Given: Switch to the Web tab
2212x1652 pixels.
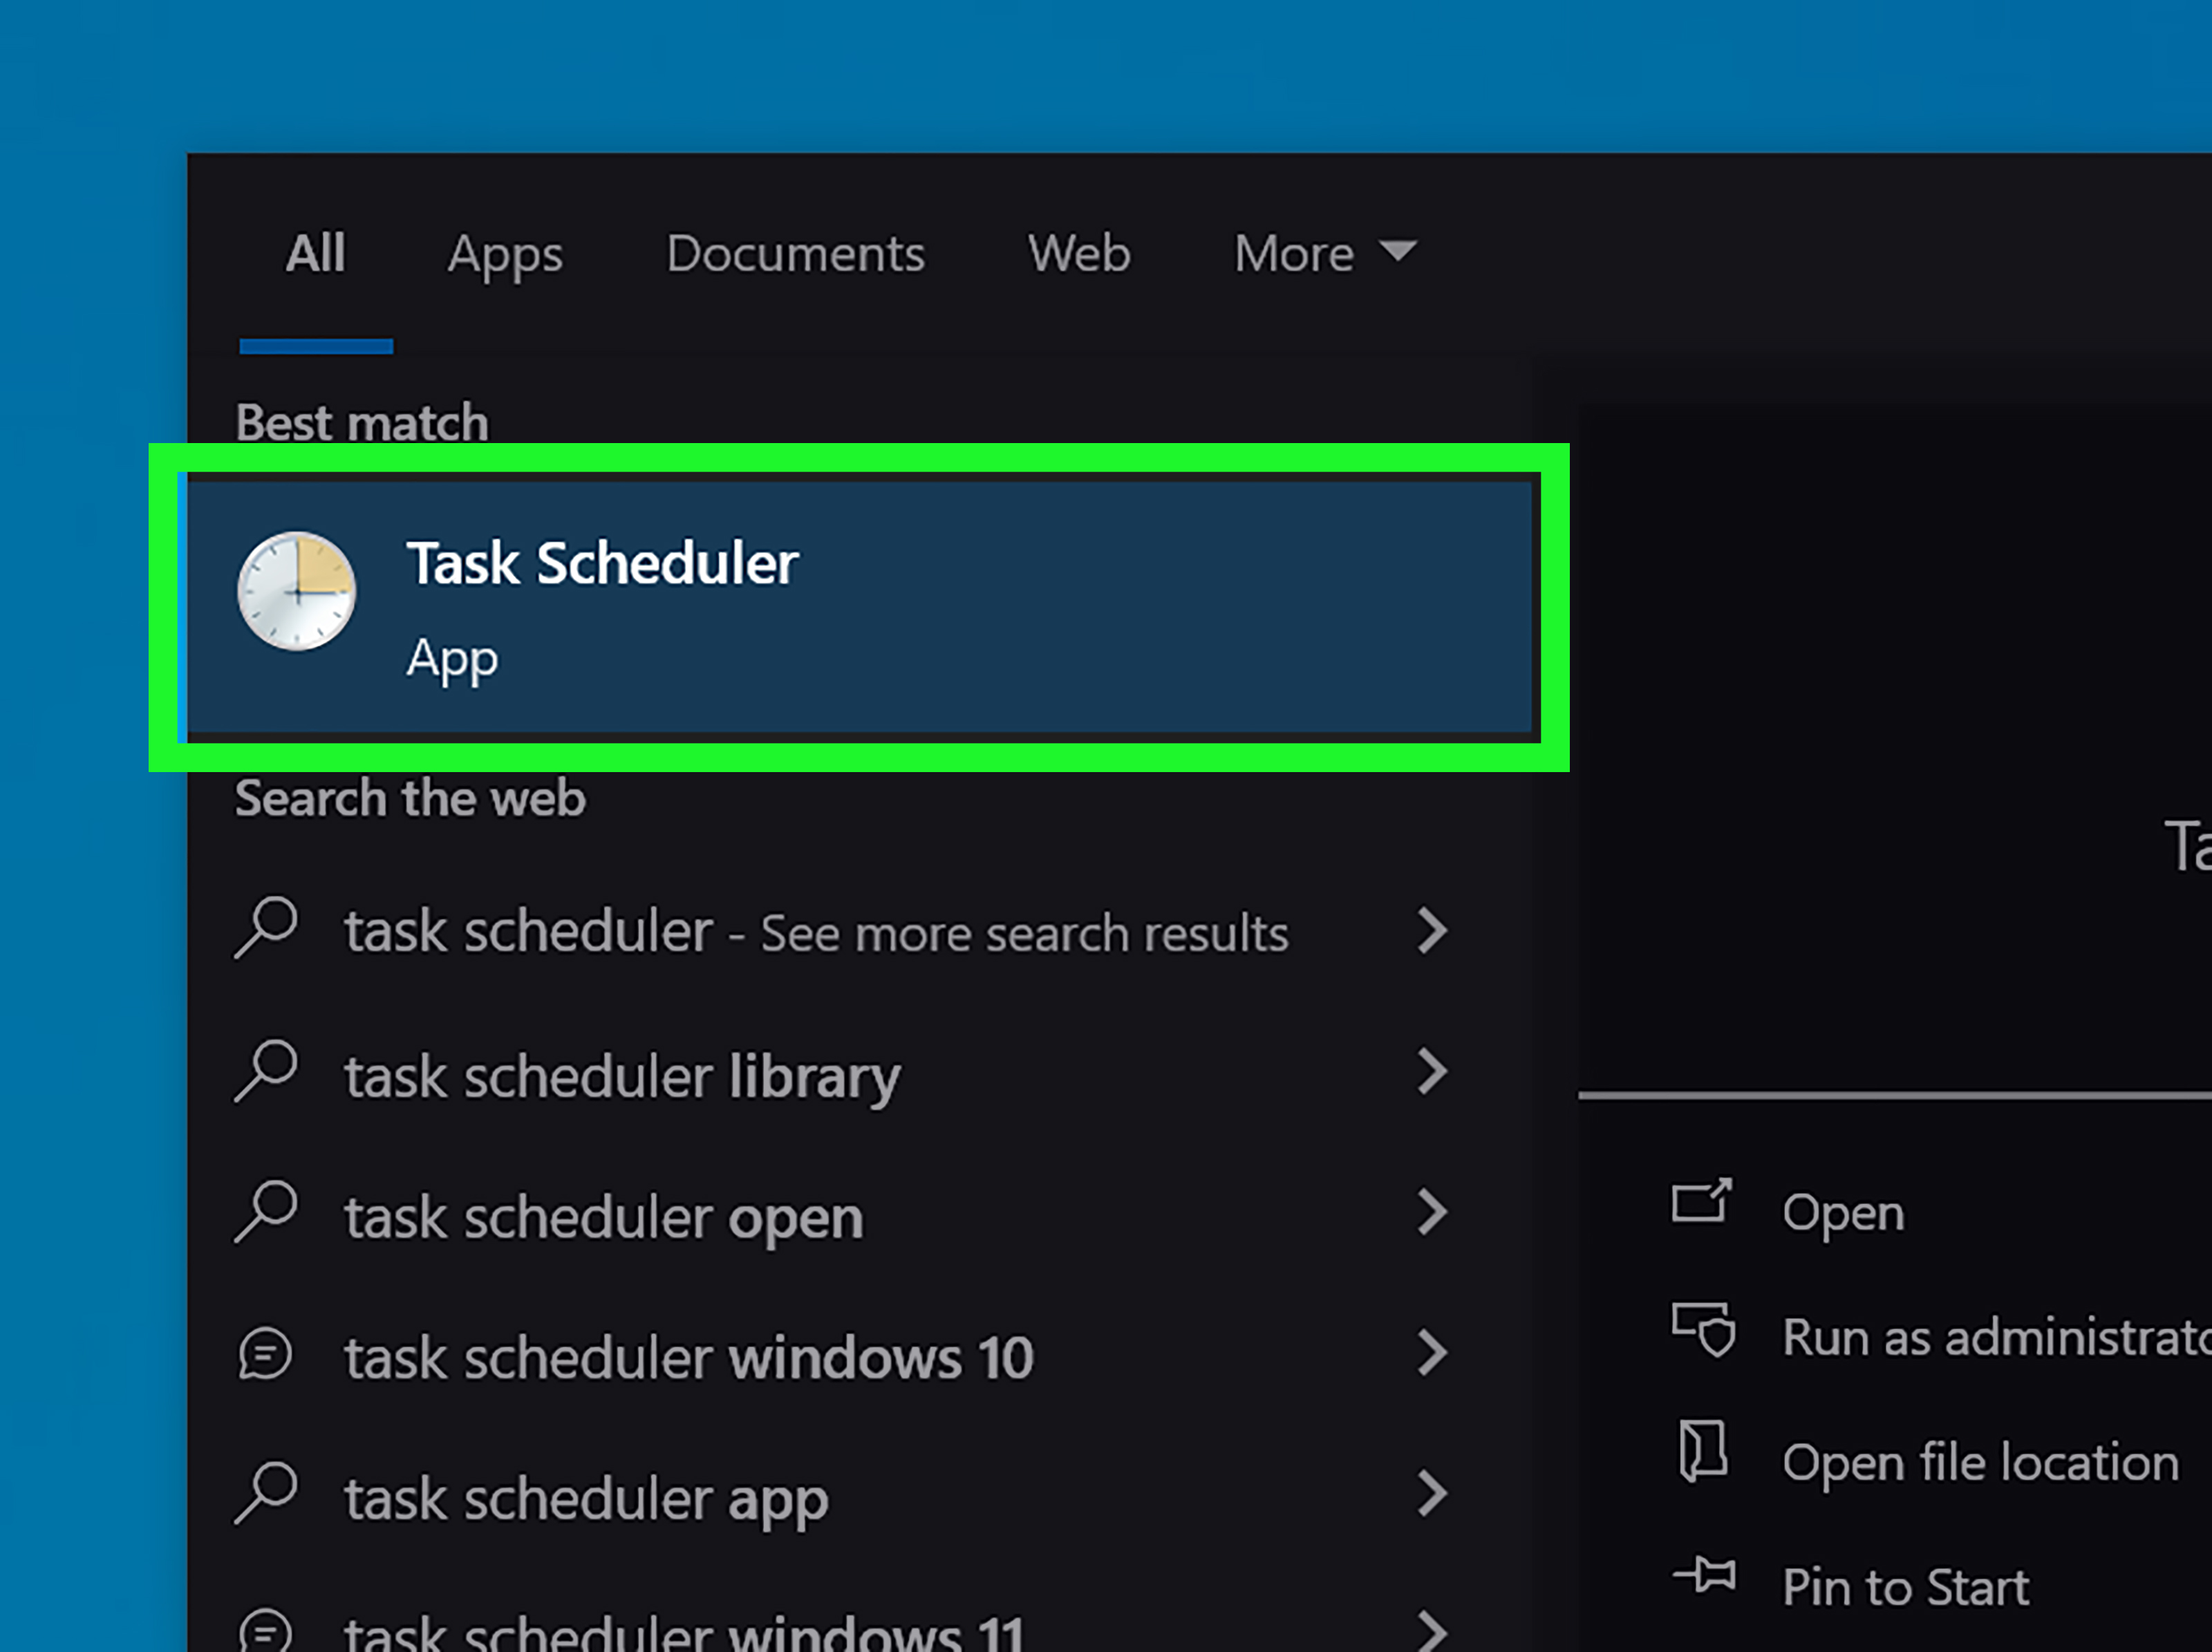Looking at the screenshot, I should pyautogui.click(x=1079, y=254).
